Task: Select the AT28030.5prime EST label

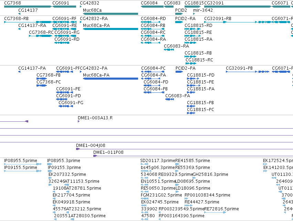Action: pyautogui.click(x=88, y=216)
